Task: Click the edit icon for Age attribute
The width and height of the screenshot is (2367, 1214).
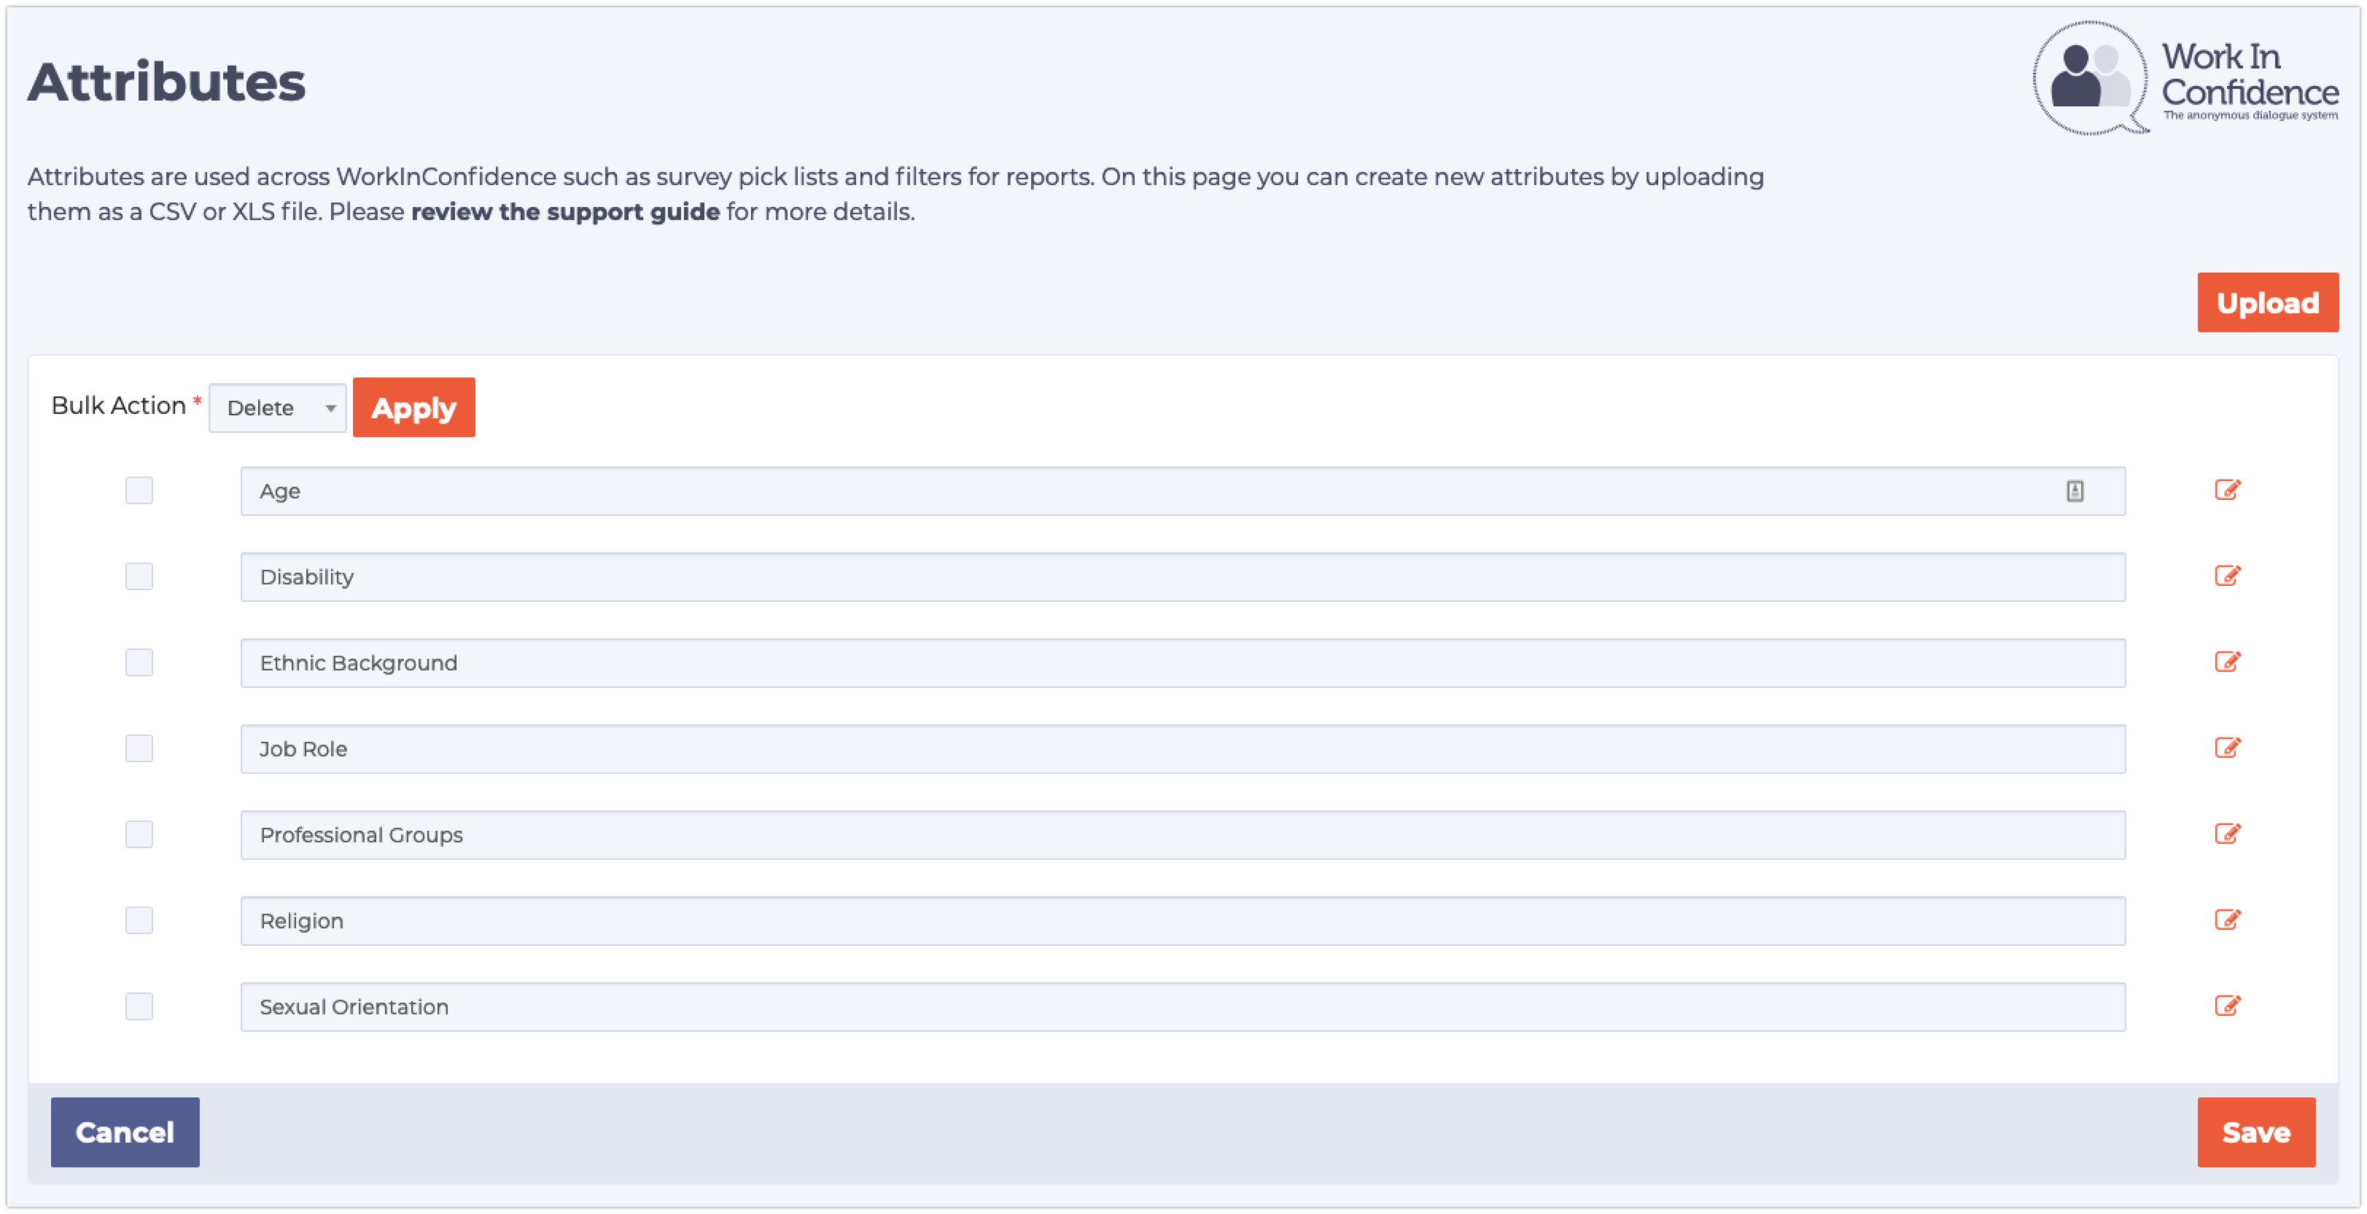Action: [2228, 491]
